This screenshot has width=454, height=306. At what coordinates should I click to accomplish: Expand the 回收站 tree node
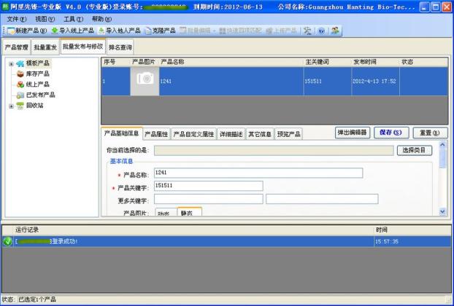(x=11, y=106)
